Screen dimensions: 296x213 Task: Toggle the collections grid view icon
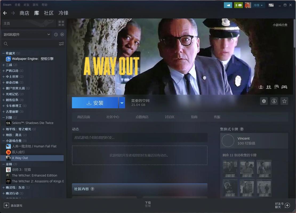pyautogui.click(x=61, y=23)
